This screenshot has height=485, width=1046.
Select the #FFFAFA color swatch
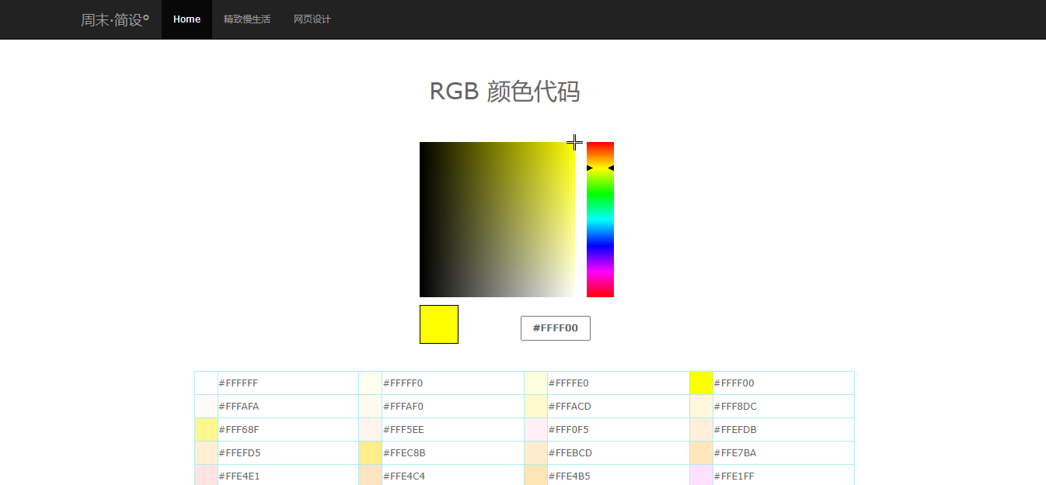tap(207, 407)
